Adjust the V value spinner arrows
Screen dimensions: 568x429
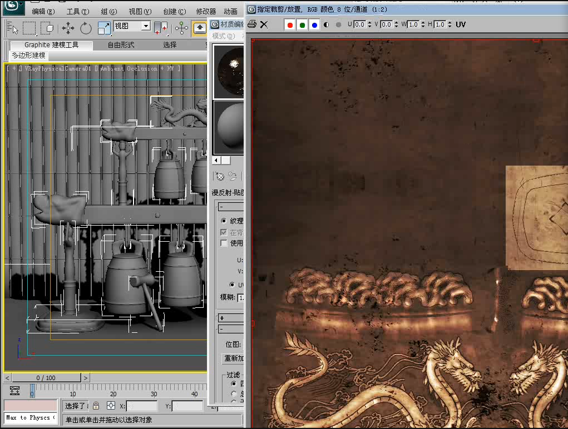396,24
